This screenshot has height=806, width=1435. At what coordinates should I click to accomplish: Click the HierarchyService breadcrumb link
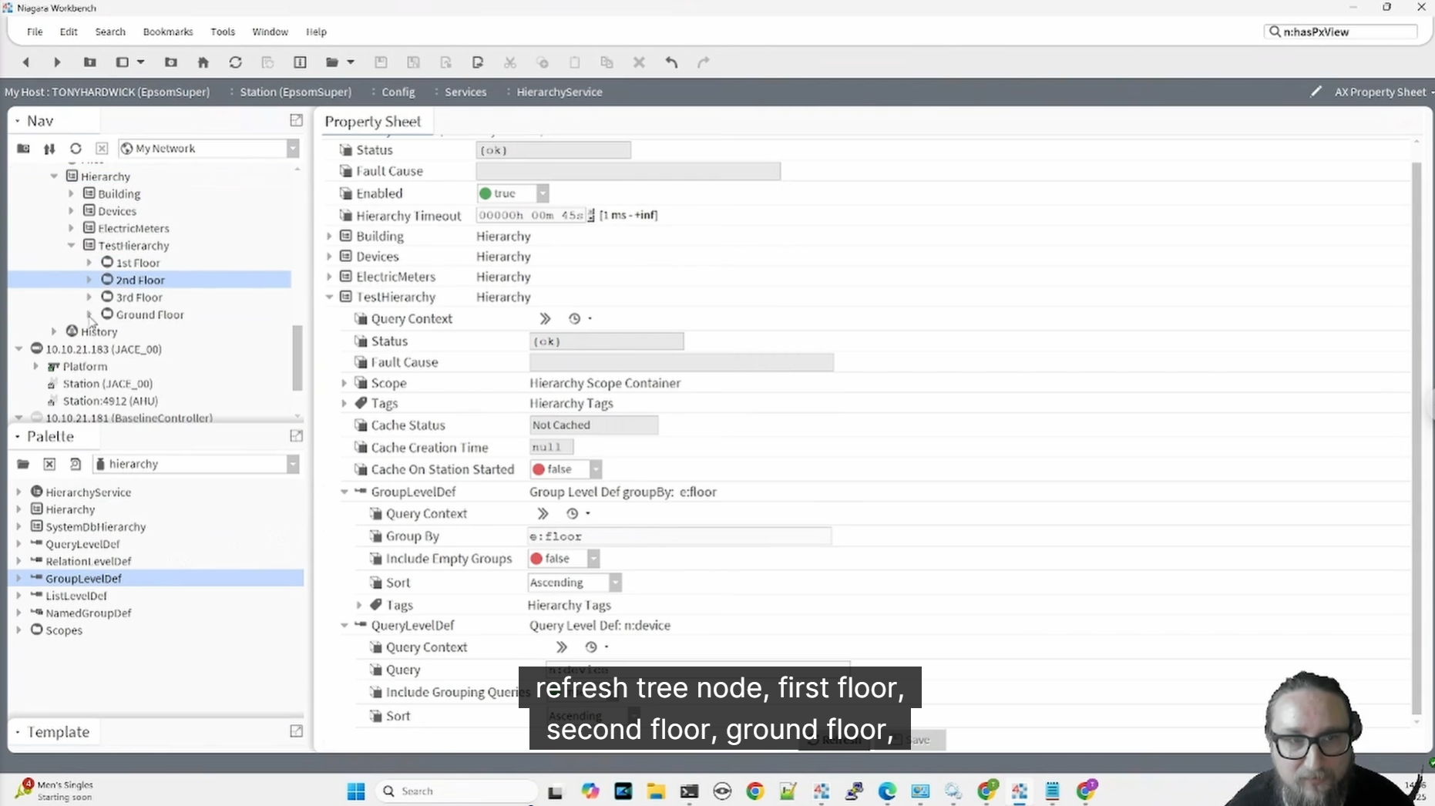coord(559,92)
